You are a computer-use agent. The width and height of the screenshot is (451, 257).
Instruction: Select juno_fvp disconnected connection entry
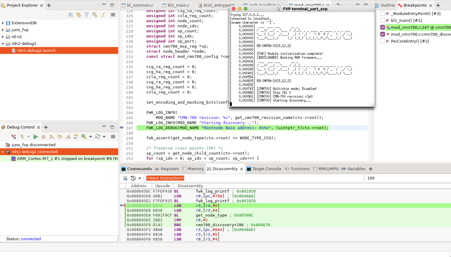pos(33,145)
